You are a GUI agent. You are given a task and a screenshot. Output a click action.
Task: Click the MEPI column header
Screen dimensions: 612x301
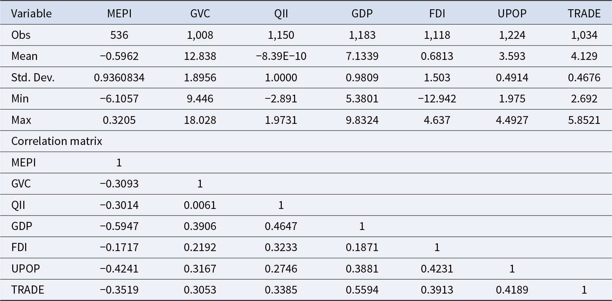(119, 14)
